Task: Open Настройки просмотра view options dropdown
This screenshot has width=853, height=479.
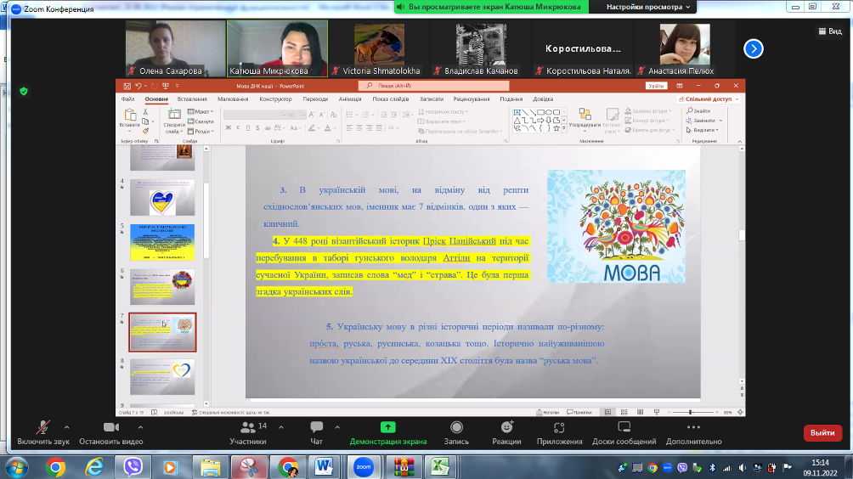Action: 650,7
